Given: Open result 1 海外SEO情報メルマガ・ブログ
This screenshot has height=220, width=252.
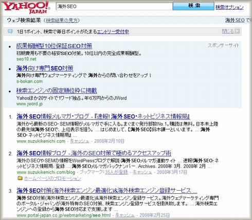Looking at the screenshot, I should coord(103,116).
